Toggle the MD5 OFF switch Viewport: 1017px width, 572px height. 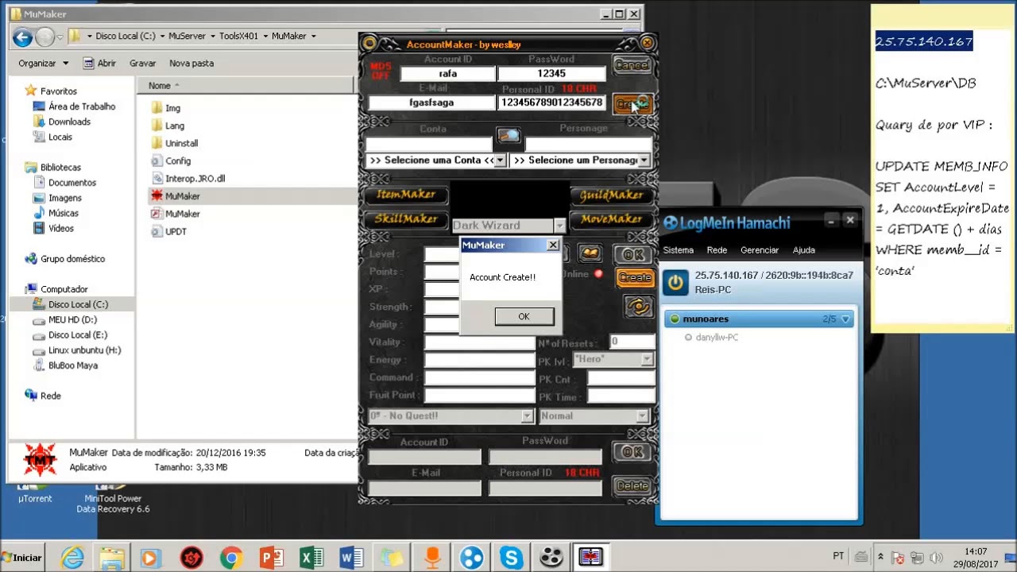(x=381, y=71)
